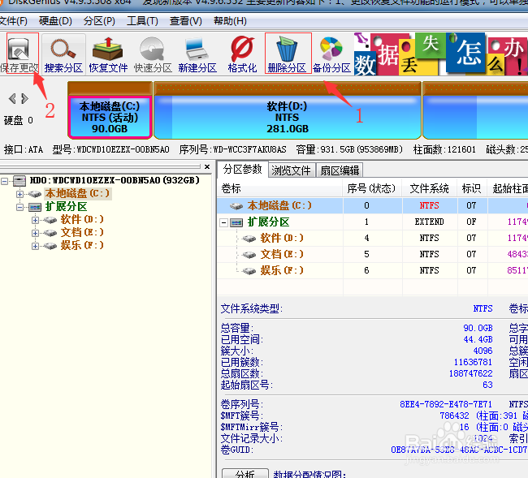Click the 90.0GB total capacity value
This screenshot has width=528, height=478.
click(x=478, y=328)
